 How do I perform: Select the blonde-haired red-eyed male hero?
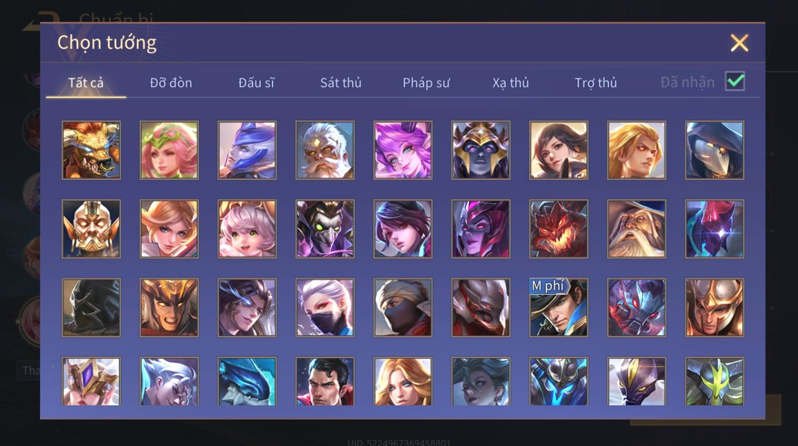coord(636,150)
